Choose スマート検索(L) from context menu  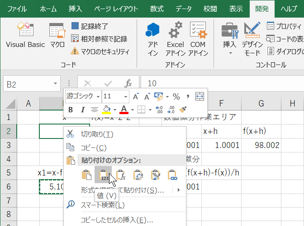click(125, 205)
